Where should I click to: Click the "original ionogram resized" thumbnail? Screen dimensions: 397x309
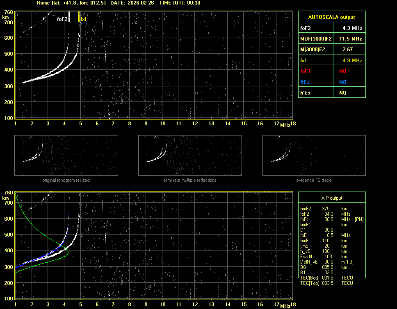(x=66, y=156)
